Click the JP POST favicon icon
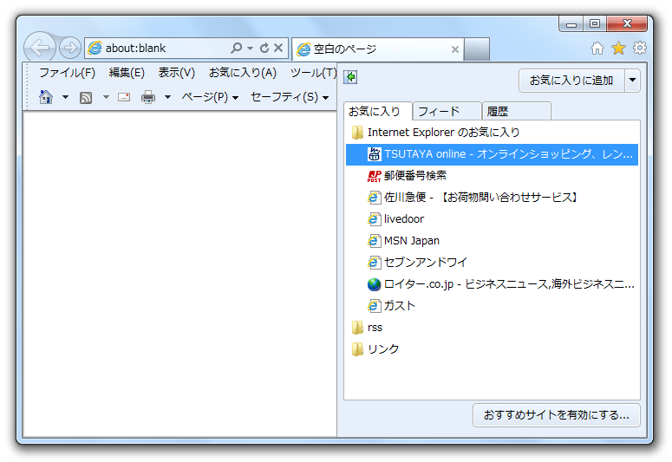Viewport: 672px width, 462px height. pos(374,176)
